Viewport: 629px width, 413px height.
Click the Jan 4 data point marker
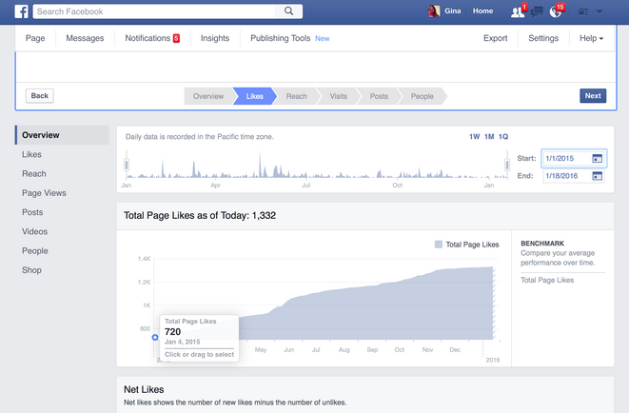[x=155, y=337]
